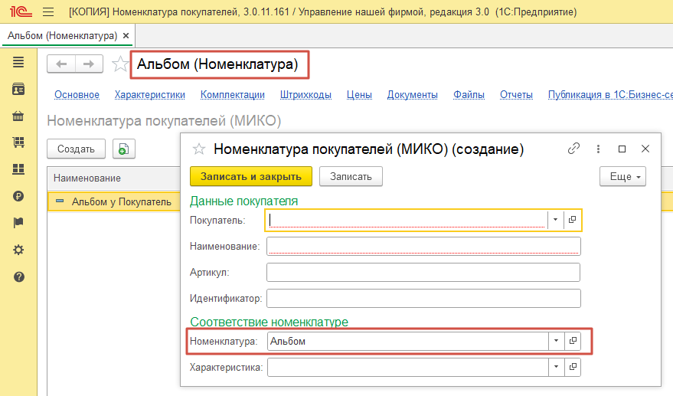Open the sections menu icon in sidebar
Screen dimensions: 673x396
(18, 62)
